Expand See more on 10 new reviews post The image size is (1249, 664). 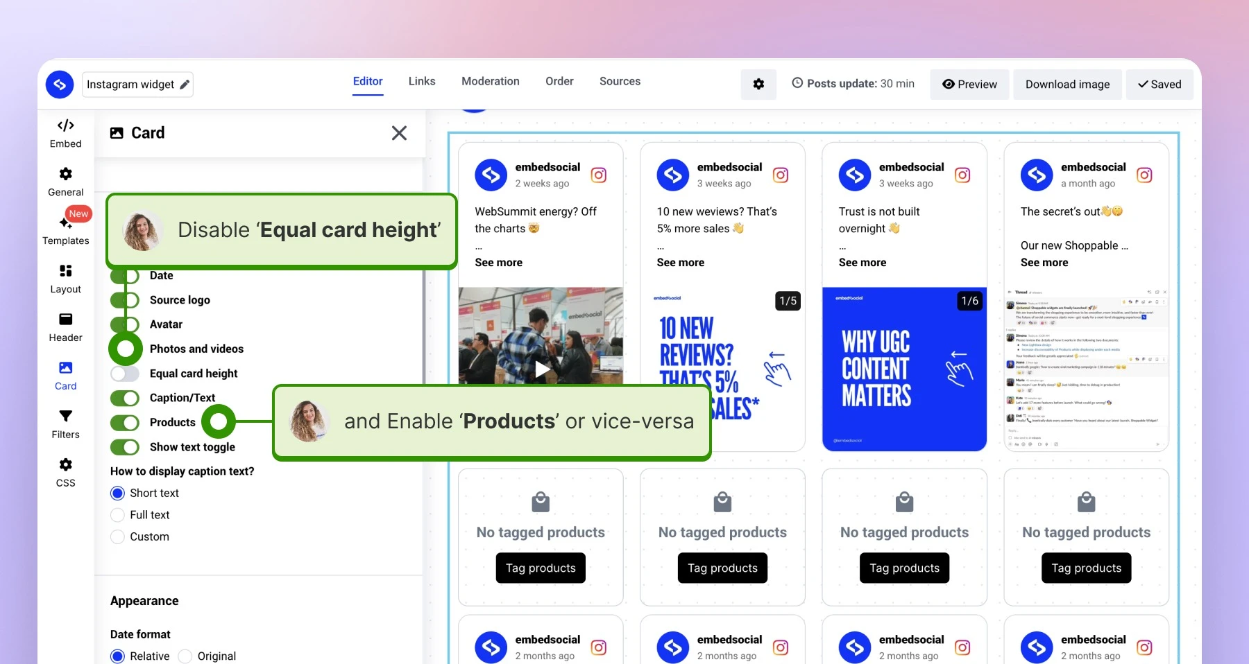(x=680, y=263)
